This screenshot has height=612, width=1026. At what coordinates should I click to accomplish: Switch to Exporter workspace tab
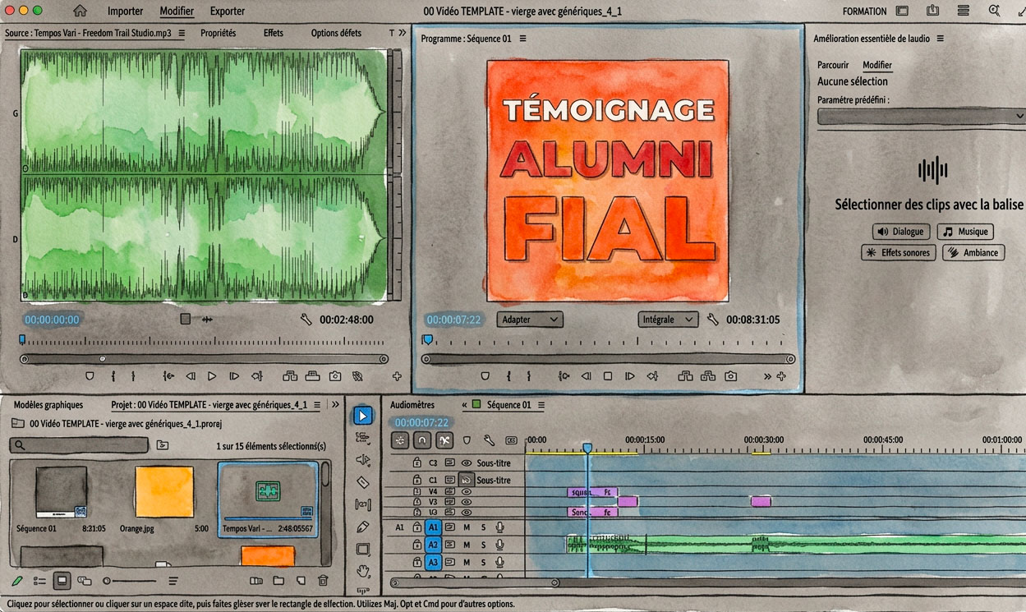tap(228, 11)
